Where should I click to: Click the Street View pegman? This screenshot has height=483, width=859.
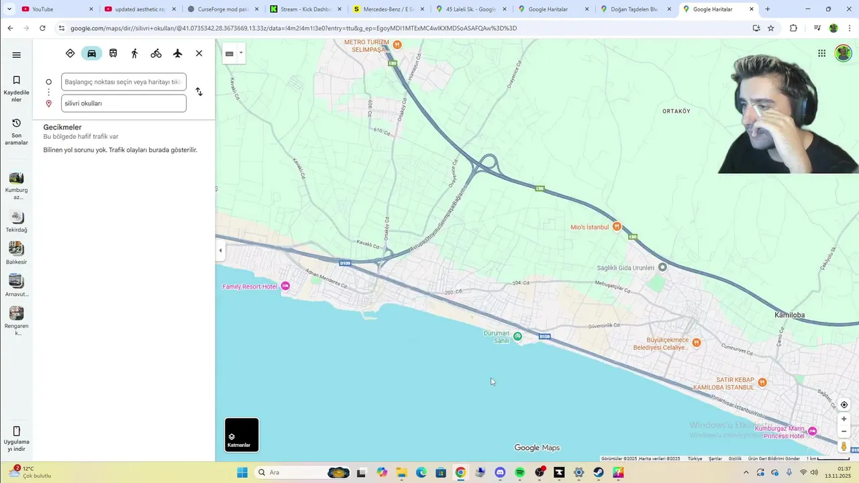coord(844,446)
